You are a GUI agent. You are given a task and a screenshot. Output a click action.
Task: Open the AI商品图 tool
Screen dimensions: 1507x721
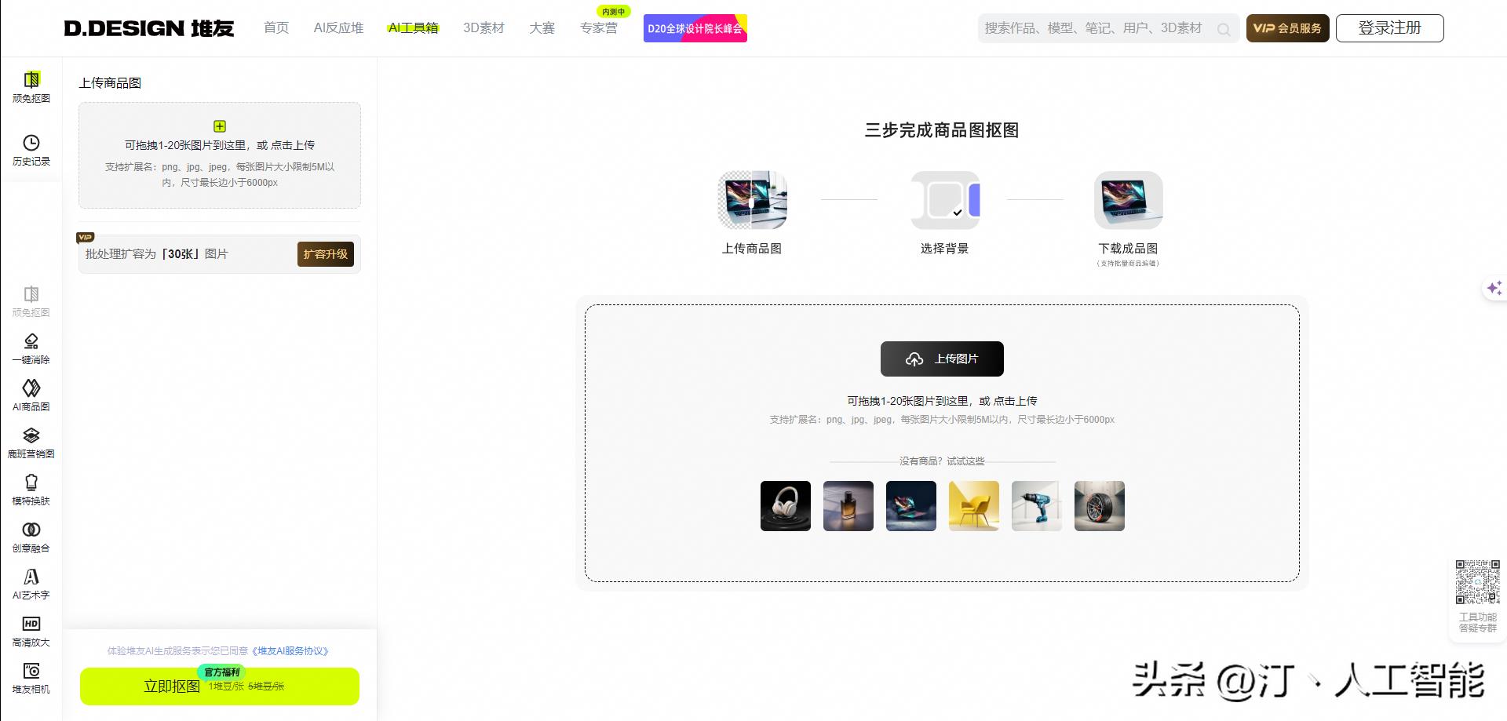tap(31, 395)
